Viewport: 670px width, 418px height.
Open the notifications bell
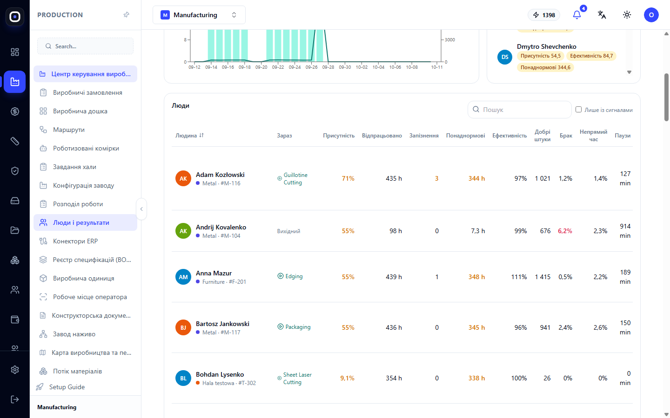tap(577, 15)
